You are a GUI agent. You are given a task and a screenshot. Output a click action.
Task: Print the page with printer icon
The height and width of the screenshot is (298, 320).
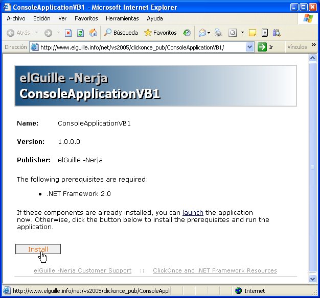218,33
